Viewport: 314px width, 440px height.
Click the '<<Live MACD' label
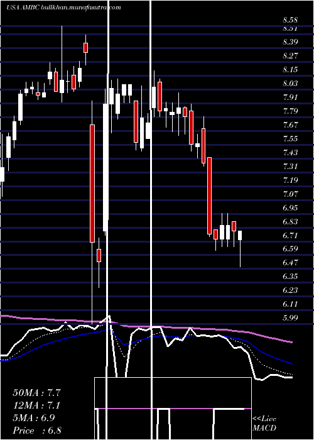[264, 424]
